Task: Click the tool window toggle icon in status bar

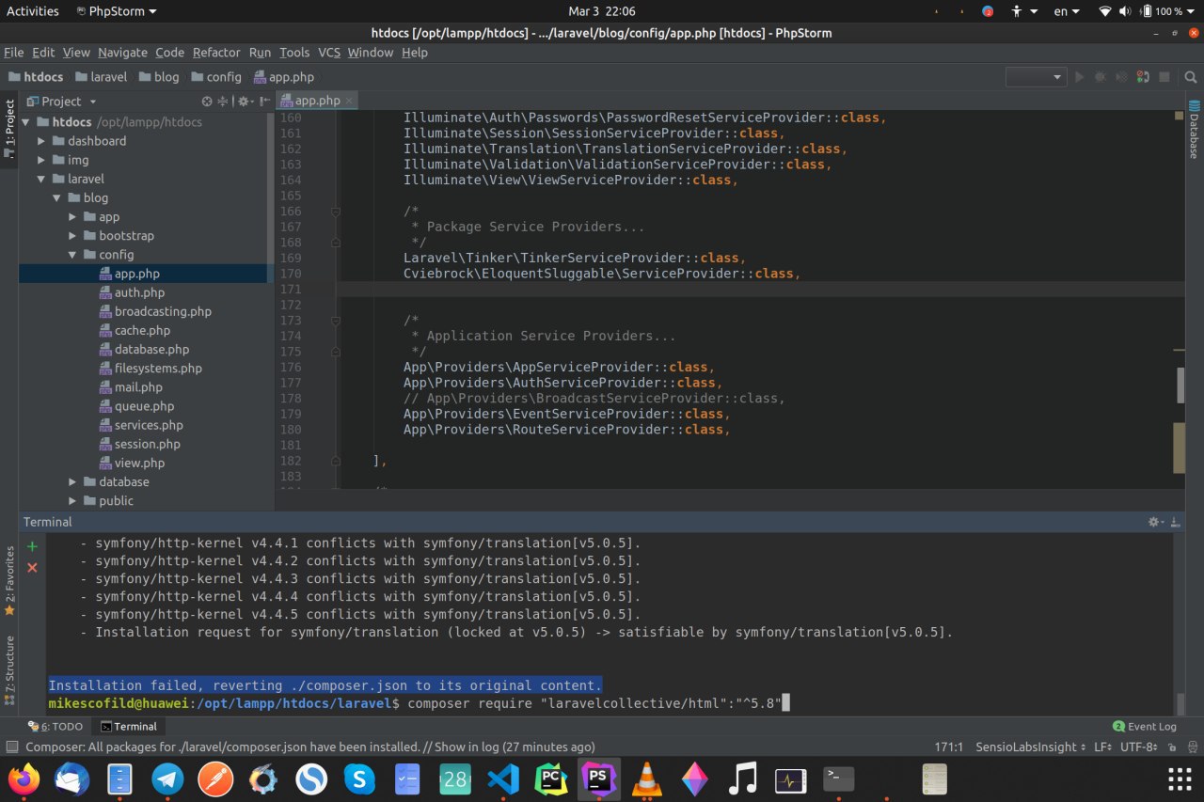Action: pyautogui.click(x=11, y=747)
